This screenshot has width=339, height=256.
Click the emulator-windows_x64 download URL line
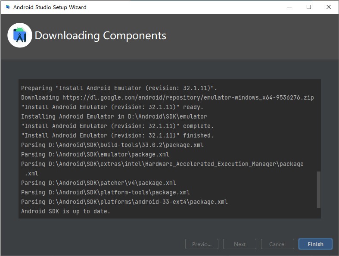[167, 97]
